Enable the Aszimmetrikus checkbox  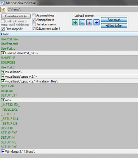tap(34, 15)
